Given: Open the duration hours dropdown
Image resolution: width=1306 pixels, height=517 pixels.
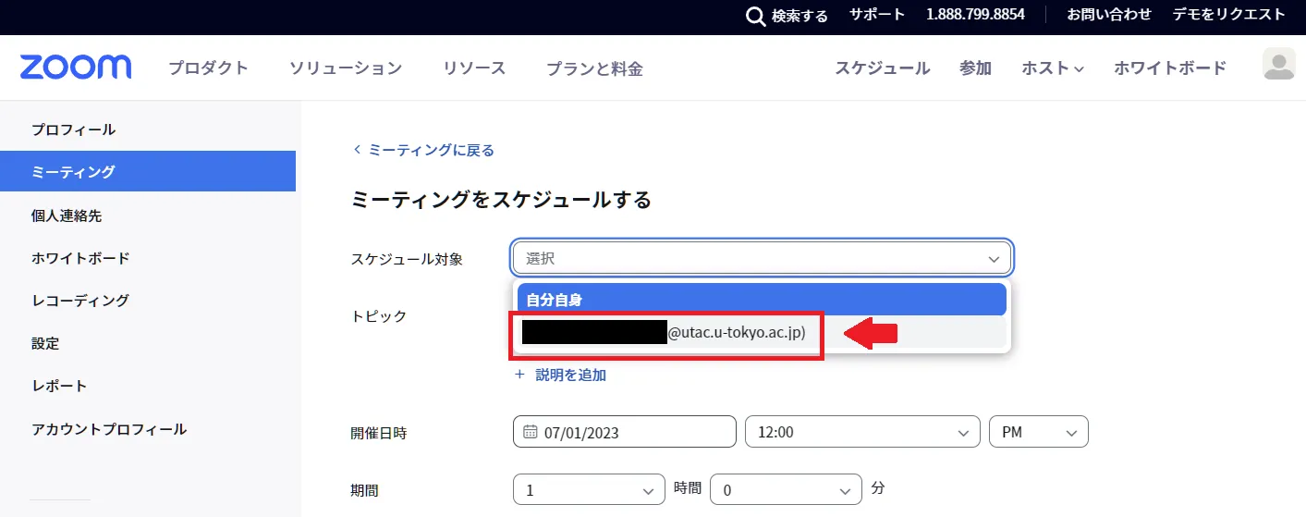Looking at the screenshot, I should click(589, 490).
